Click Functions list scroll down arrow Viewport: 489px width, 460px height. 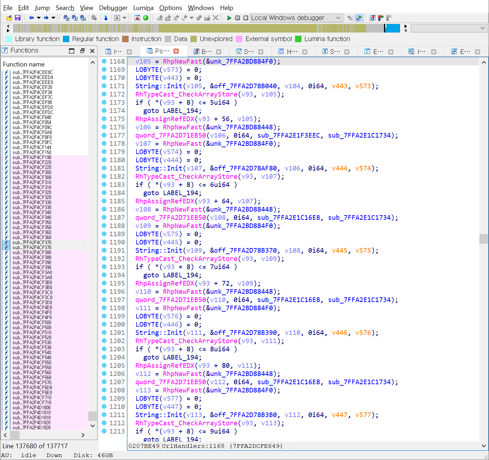tap(93, 426)
